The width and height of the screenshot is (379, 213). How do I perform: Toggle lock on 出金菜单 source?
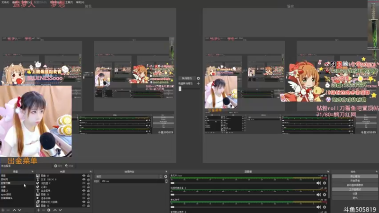click(89, 191)
